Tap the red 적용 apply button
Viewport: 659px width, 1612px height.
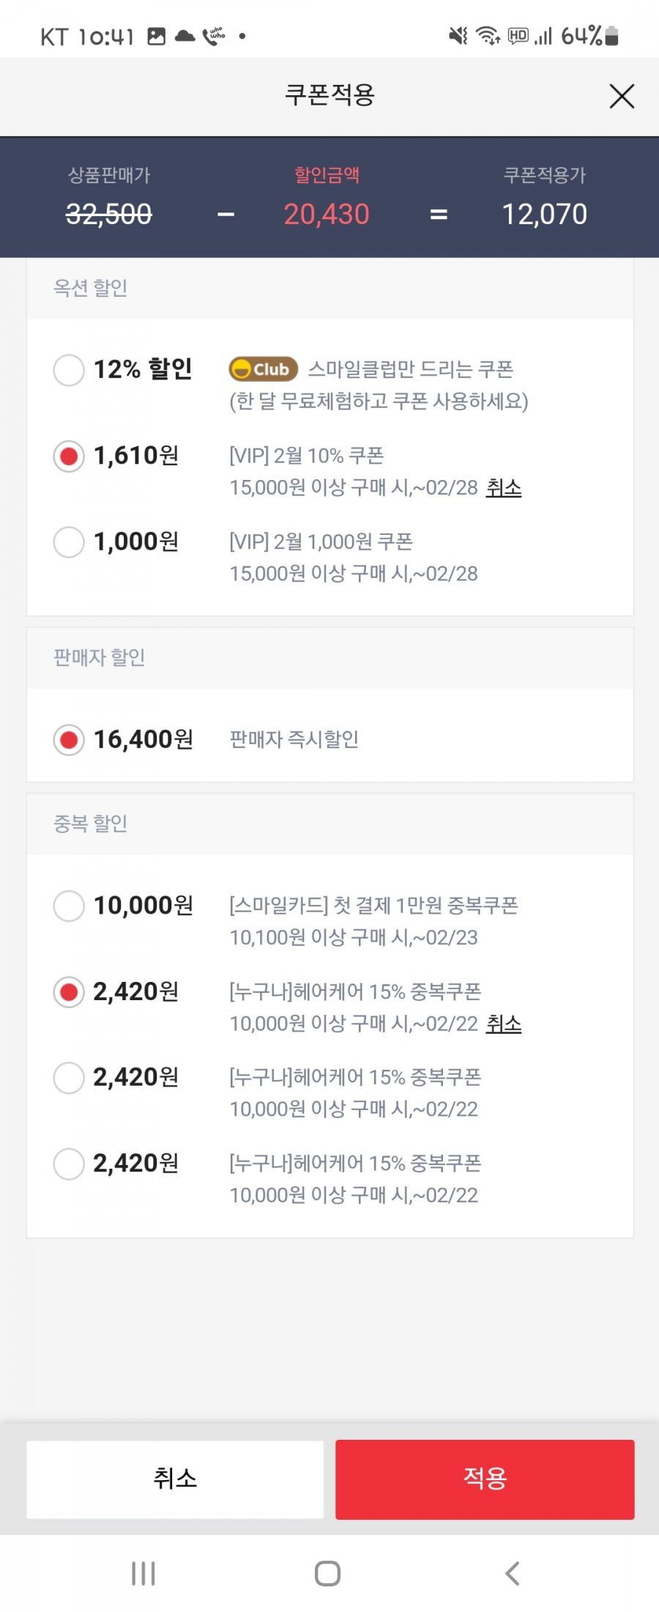click(x=485, y=1479)
